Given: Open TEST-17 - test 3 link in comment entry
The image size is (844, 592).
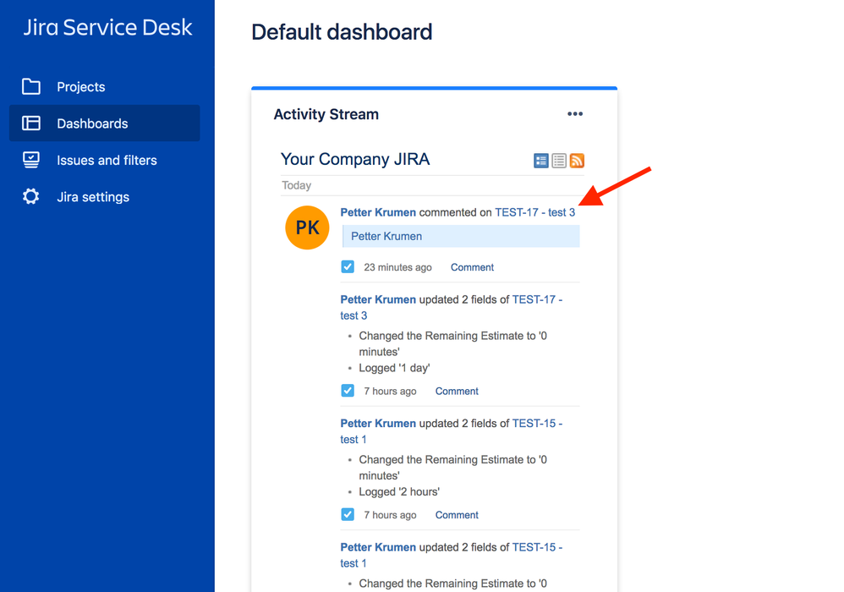Looking at the screenshot, I should (x=535, y=212).
